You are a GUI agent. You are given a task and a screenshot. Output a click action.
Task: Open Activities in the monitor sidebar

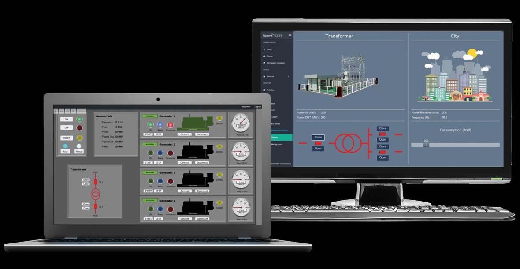pyautogui.click(x=271, y=90)
